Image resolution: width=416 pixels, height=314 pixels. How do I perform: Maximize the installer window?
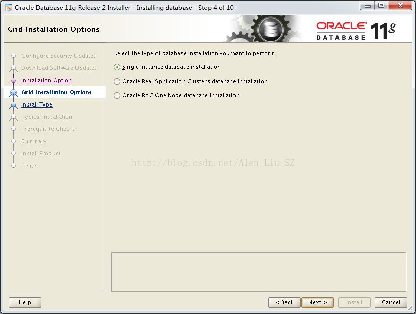(x=381, y=6)
